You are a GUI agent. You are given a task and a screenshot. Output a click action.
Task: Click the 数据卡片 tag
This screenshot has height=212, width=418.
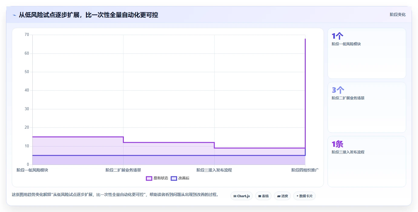[304, 196]
